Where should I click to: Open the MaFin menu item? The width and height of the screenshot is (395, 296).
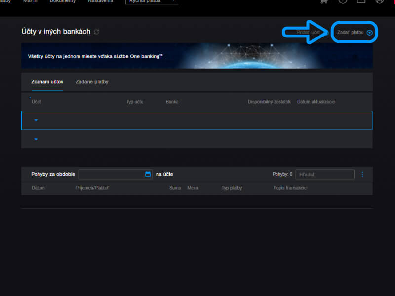(x=30, y=1)
